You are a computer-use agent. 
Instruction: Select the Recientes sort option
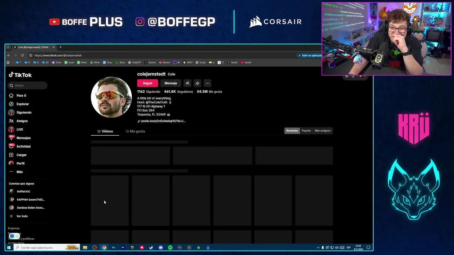tap(292, 131)
